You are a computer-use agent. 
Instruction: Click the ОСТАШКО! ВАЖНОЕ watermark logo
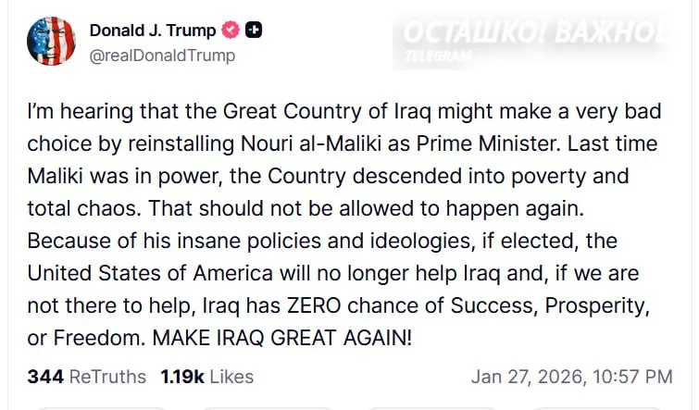click(534, 31)
